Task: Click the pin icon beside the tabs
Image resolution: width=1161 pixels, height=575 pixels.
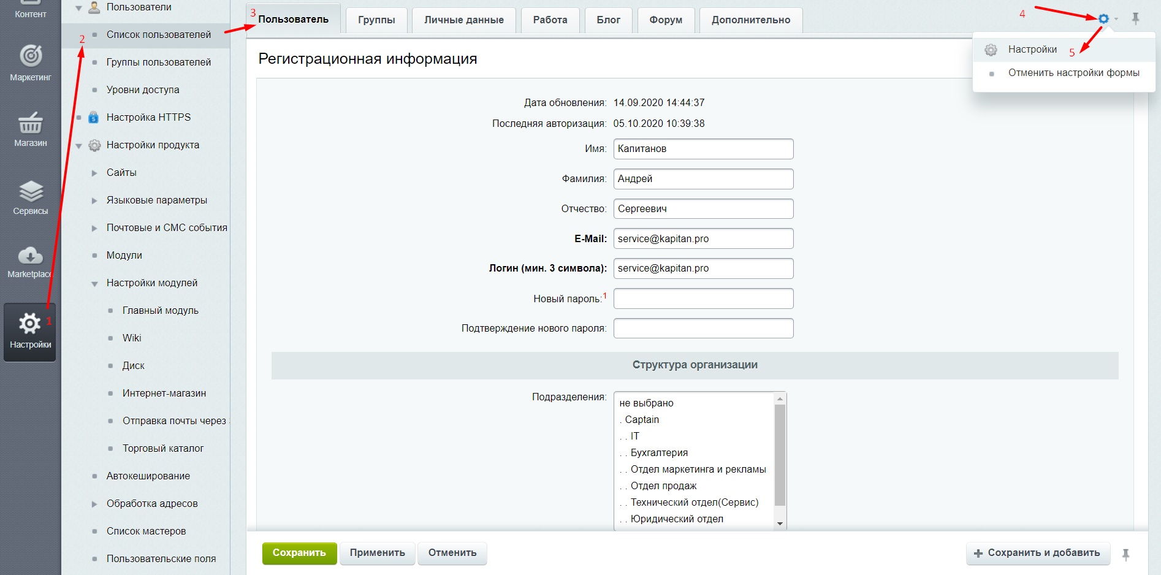Action: coord(1135,19)
